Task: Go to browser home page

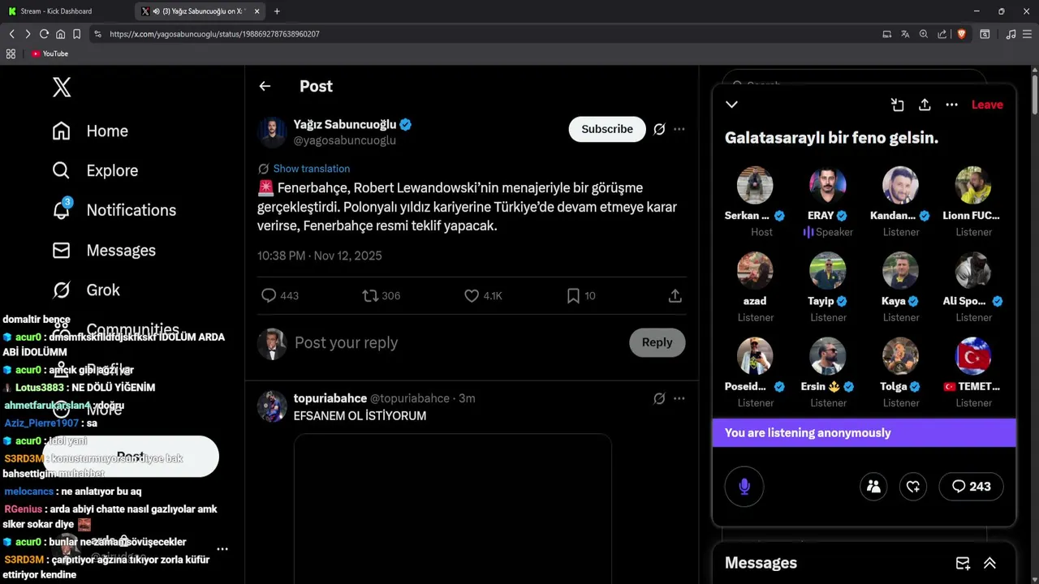Action: pyautogui.click(x=60, y=34)
